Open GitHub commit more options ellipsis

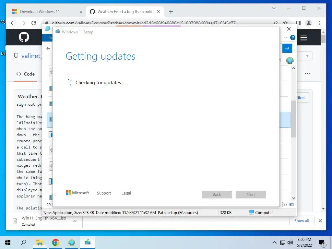pyautogui.click(x=308, y=74)
